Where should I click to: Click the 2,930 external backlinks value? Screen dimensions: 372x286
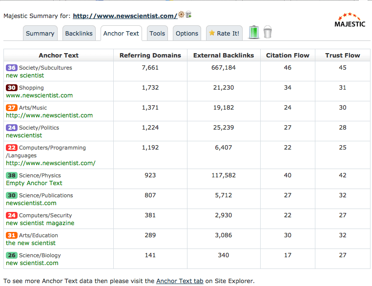click(224, 215)
